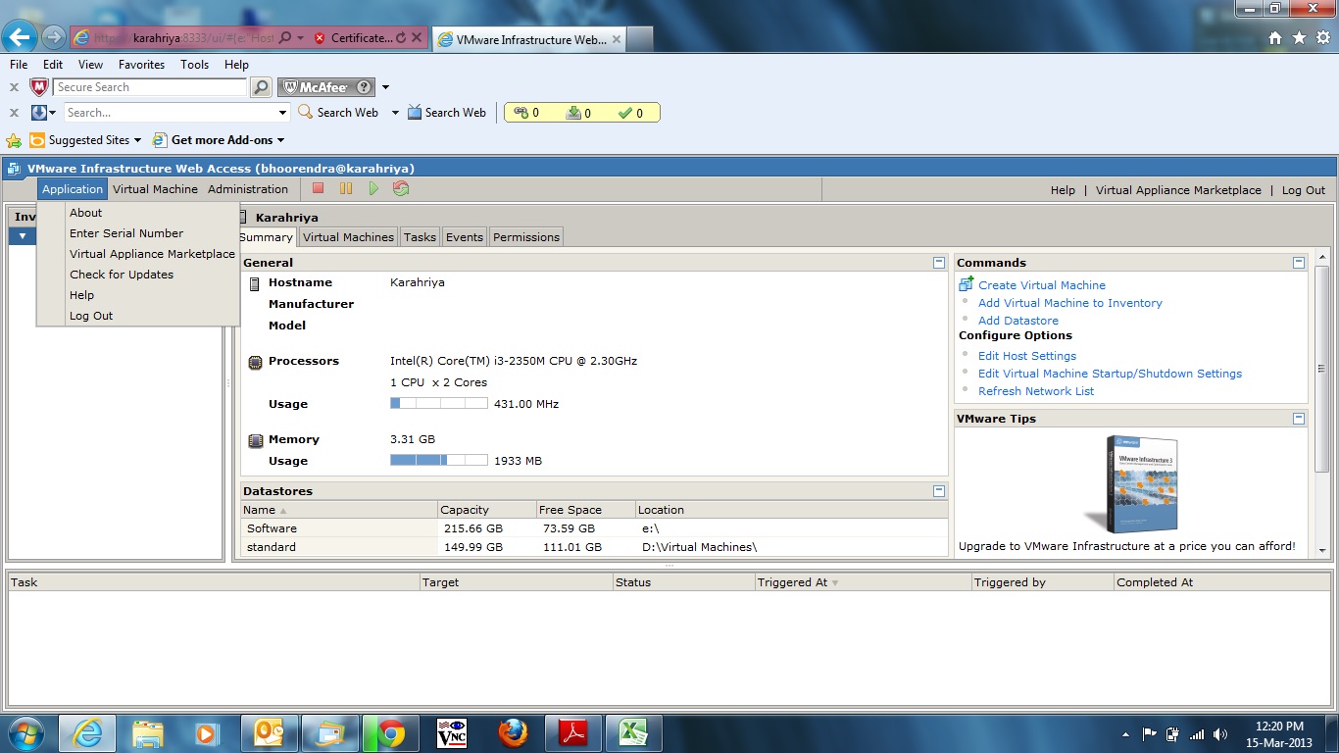Click the Create Virtual Machine icon
Screen dimensions: 1339x753
(967, 284)
